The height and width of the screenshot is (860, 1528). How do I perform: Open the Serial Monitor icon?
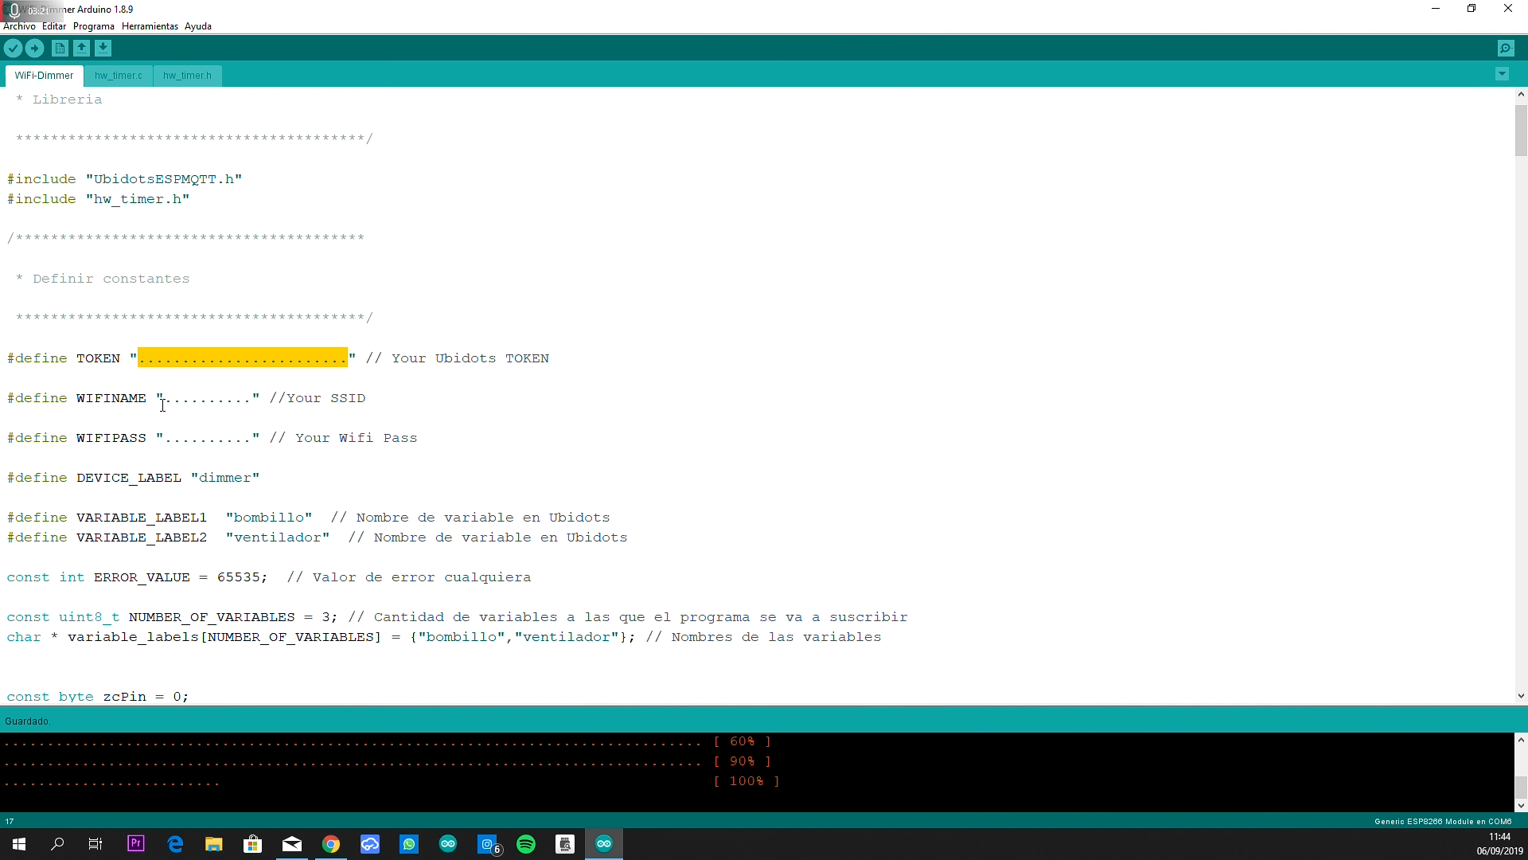tap(1506, 49)
